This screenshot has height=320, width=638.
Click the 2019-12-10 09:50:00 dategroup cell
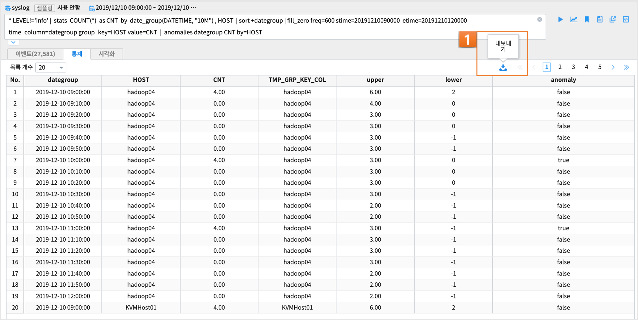63,149
